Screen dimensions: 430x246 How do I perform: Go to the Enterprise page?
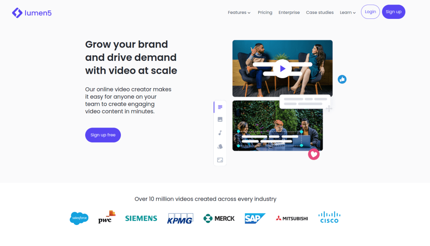pos(289,12)
